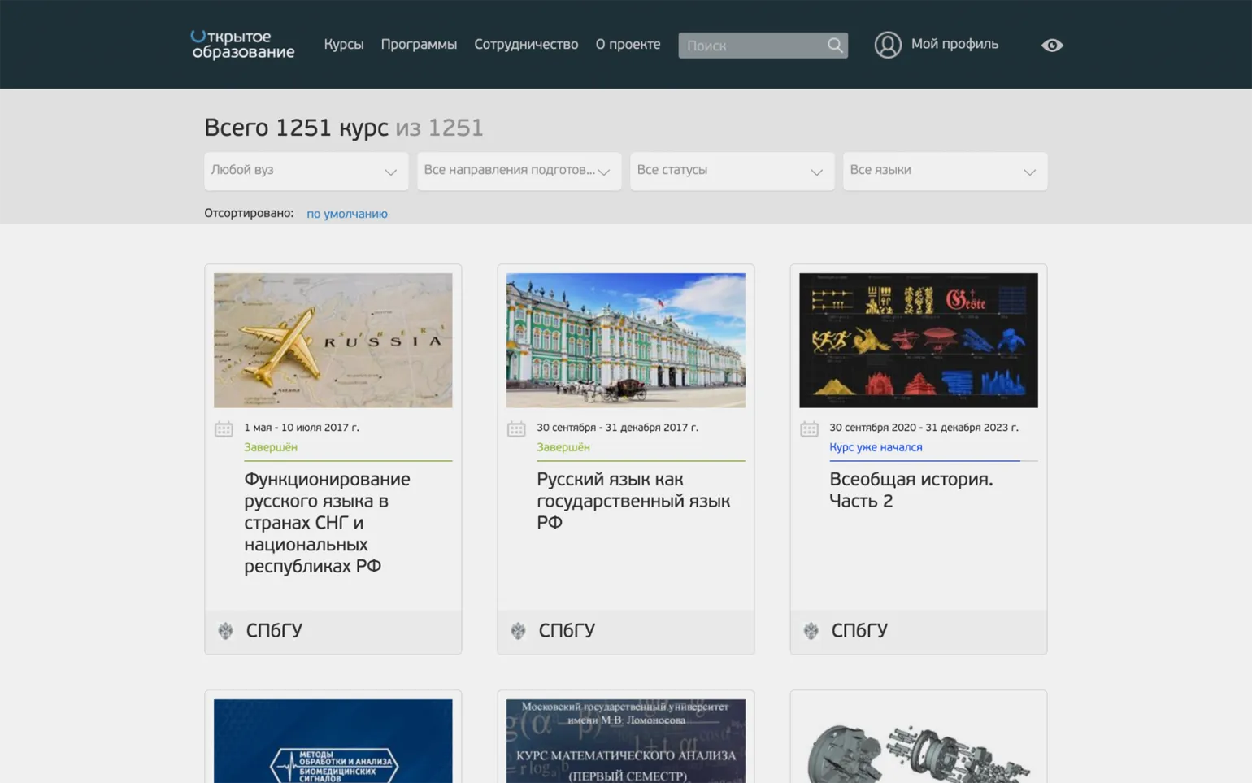The image size is (1252, 783).
Task: Change sorting via по умолчанию link
Action: pyautogui.click(x=346, y=214)
